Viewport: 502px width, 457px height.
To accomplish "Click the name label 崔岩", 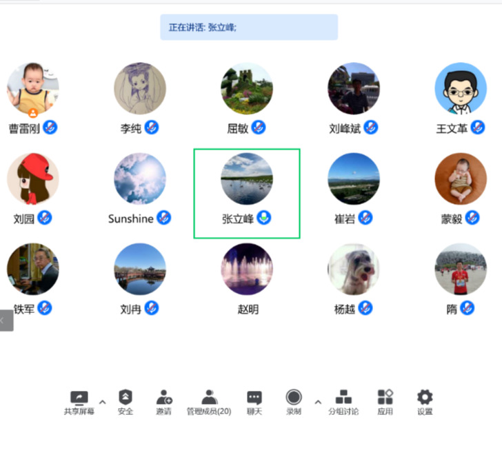I will tap(345, 219).
